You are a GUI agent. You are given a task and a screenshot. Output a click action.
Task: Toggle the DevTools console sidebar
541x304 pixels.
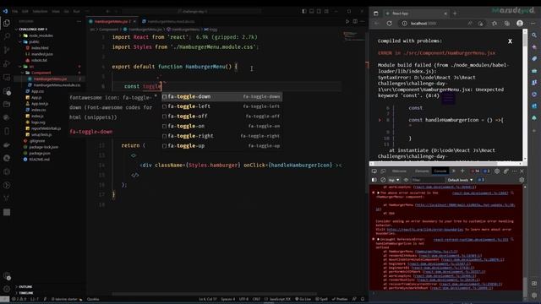tap(374, 180)
